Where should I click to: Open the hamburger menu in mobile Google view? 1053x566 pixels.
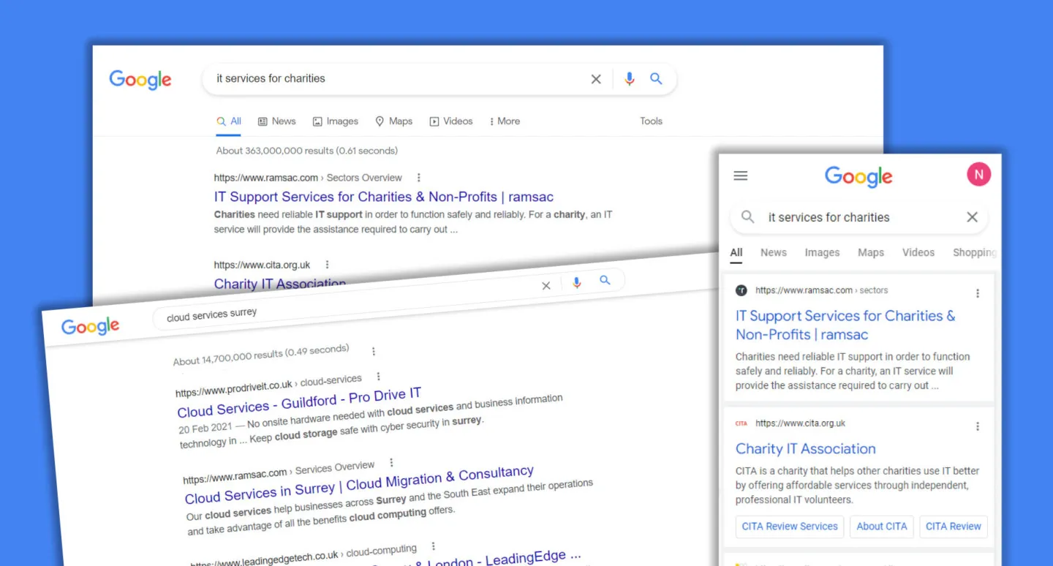click(740, 176)
